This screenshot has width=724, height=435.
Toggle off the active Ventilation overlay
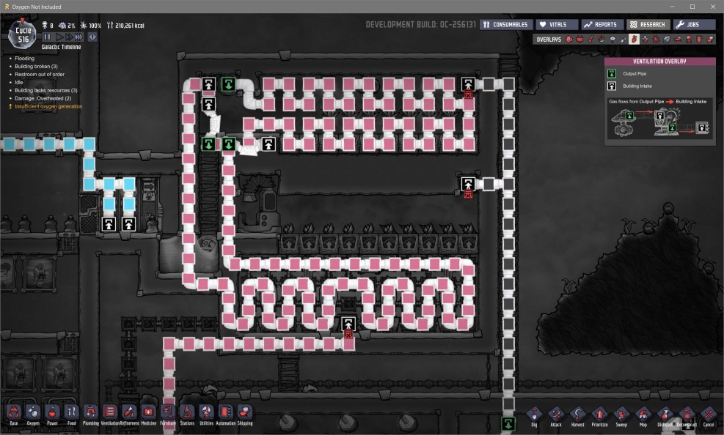click(633, 39)
